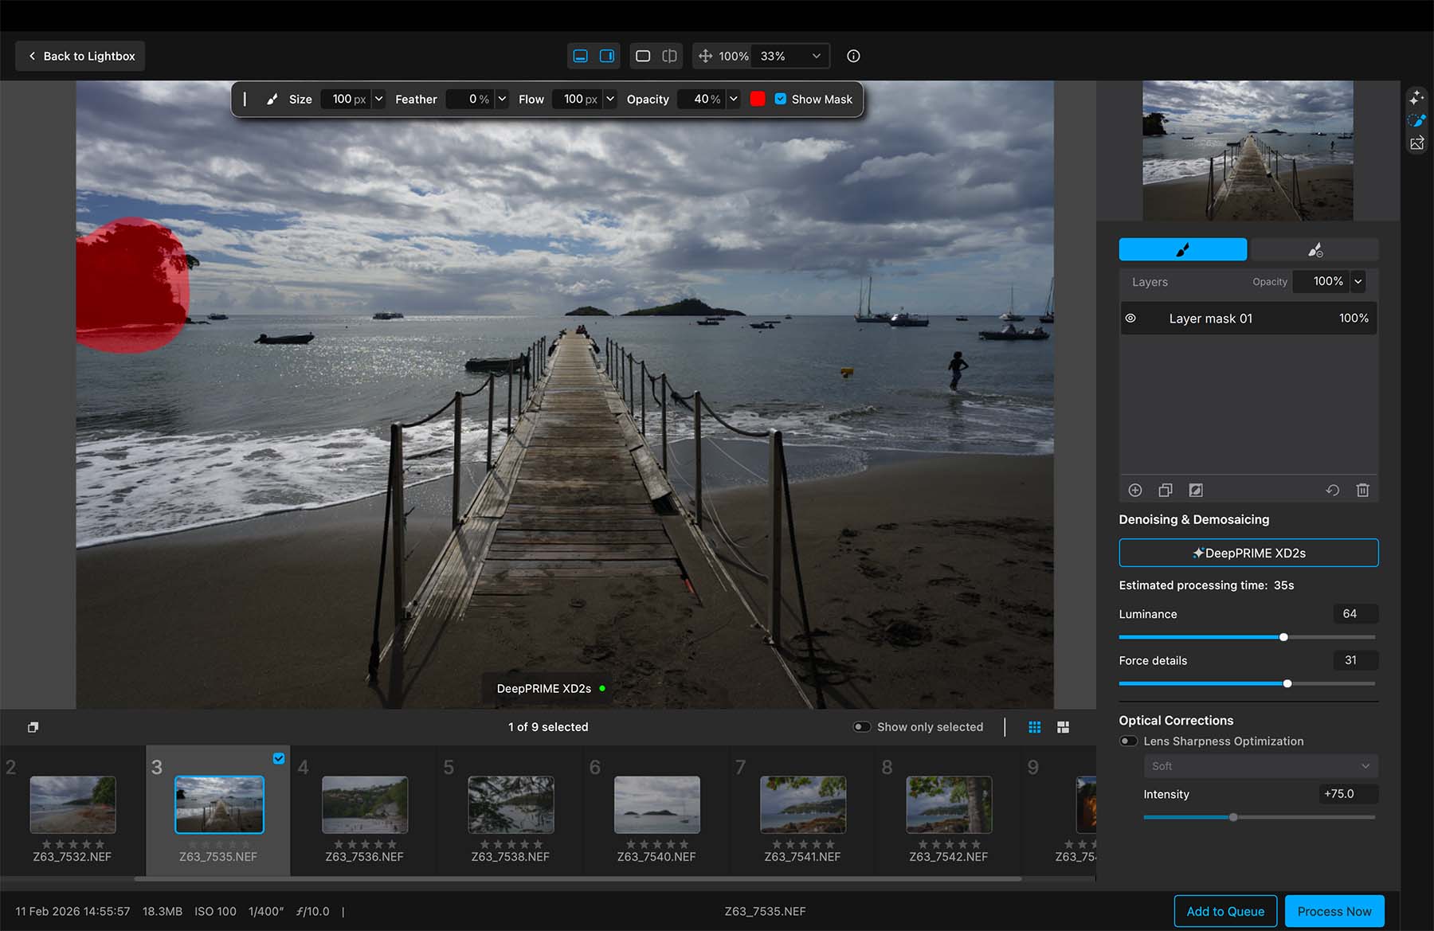Add a new mask layer

(x=1135, y=491)
